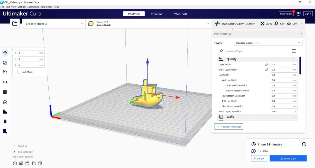
Task: Open file folder icon
Action: [15, 24]
